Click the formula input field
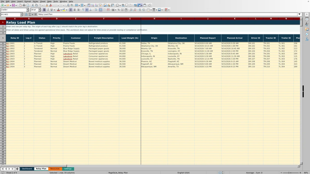Image resolution: width=310 pixels, height=174 pixels. pos(167,14)
